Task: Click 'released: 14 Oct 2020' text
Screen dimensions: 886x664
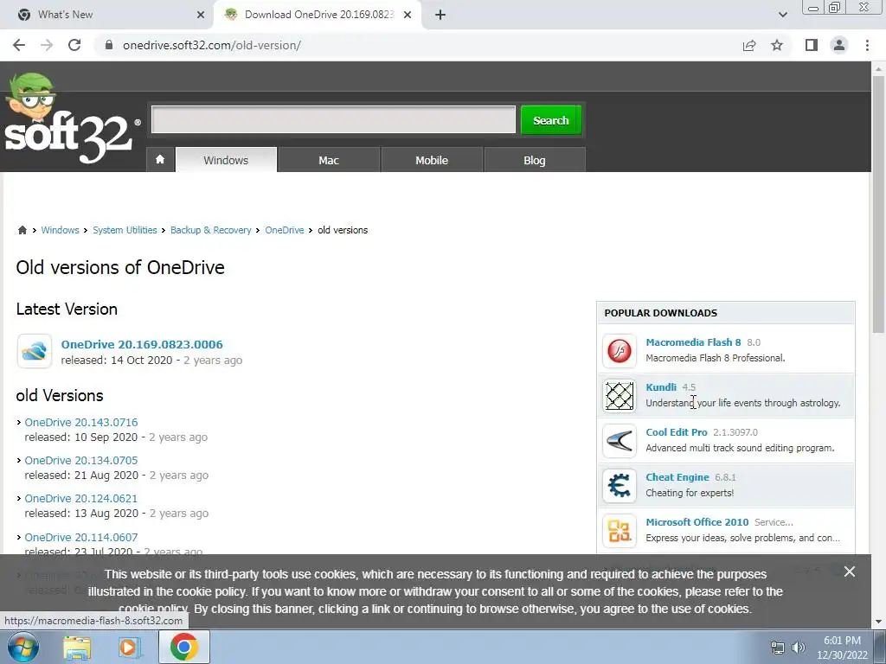Action: coord(117,361)
